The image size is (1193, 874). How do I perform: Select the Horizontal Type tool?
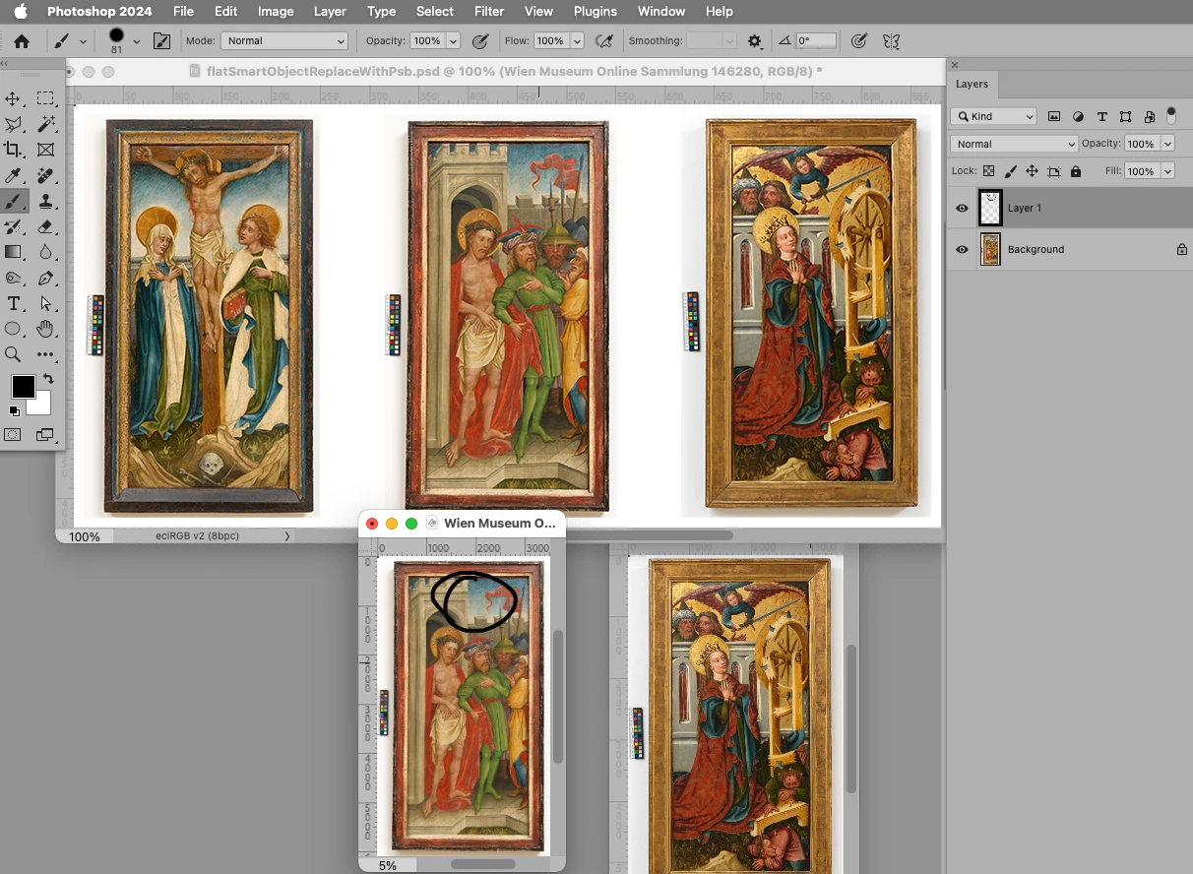(x=14, y=303)
